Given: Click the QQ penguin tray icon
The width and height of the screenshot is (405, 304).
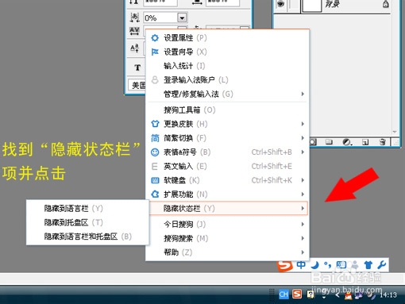Looking at the screenshot, I should (349, 295).
